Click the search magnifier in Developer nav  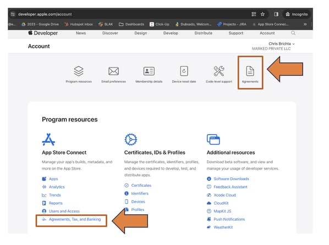(x=293, y=33)
